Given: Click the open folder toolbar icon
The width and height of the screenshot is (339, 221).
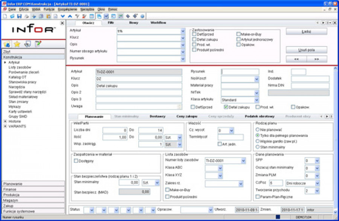Looking at the screenshot, I should click(x=12, y=16).
